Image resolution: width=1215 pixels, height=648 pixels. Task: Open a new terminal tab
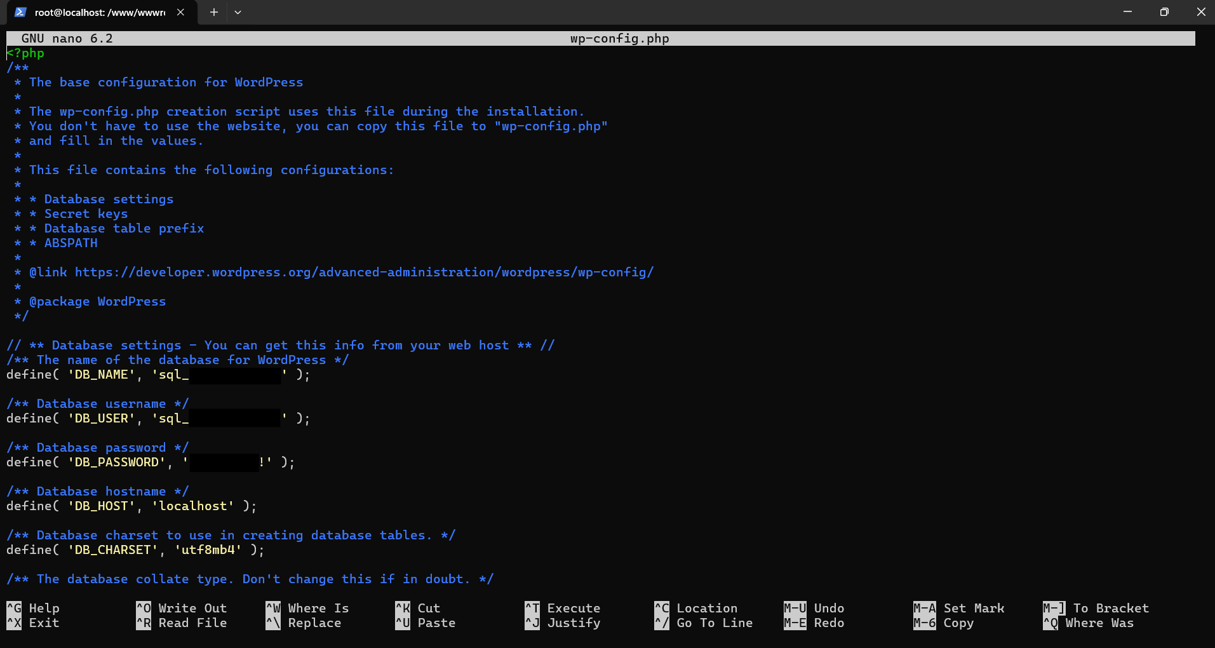214,12
